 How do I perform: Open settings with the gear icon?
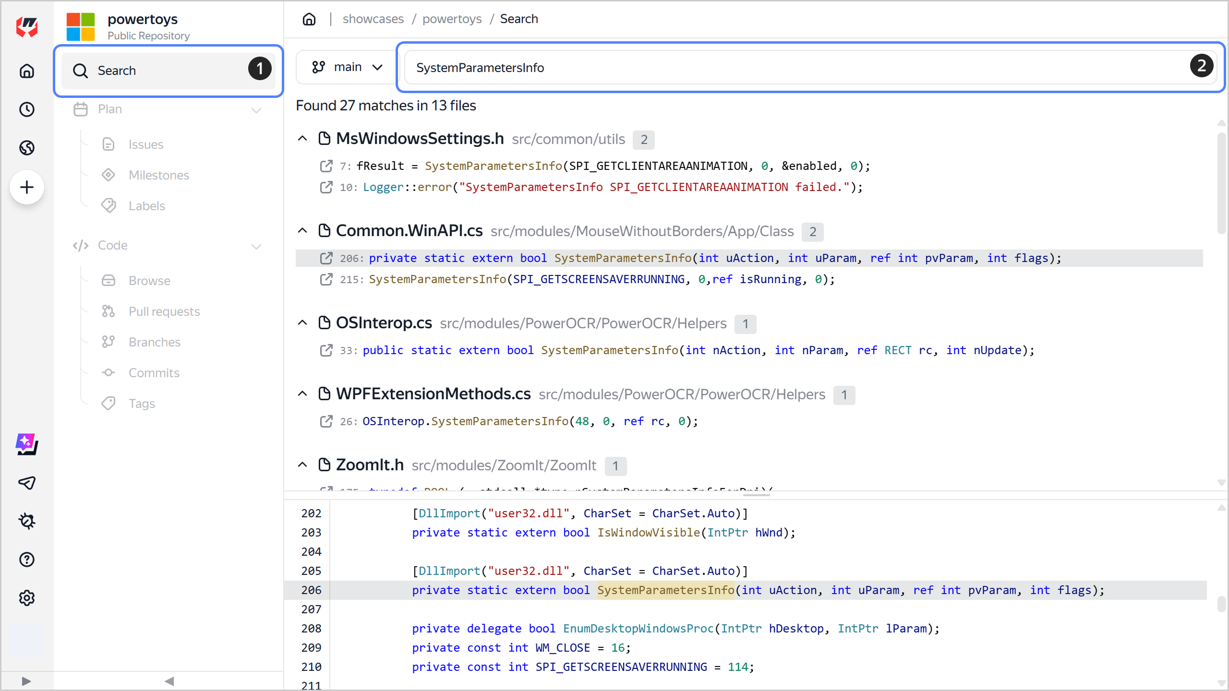26,598
